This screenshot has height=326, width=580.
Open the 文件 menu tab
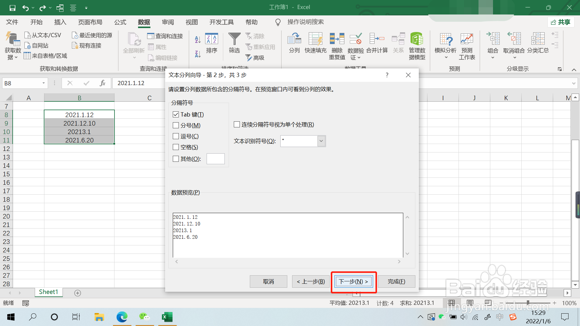12,22
